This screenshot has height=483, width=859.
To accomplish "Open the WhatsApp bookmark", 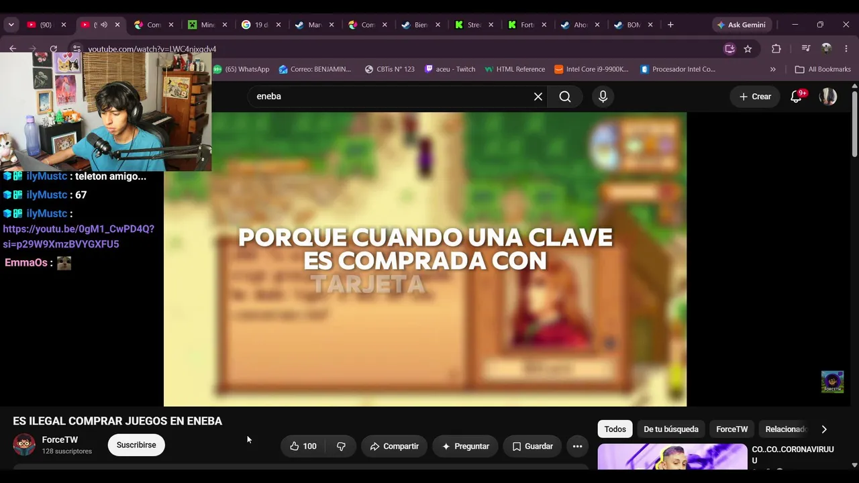I will point(241,69).
